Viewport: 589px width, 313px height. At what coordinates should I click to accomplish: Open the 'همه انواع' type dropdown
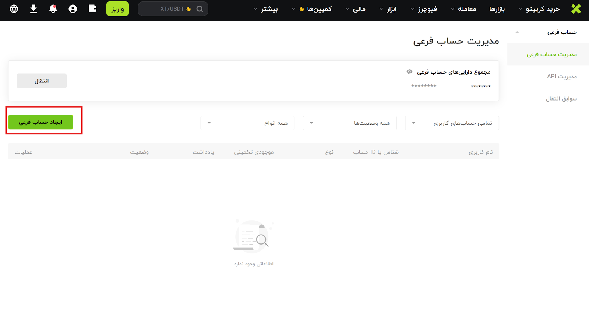[247, 123]
